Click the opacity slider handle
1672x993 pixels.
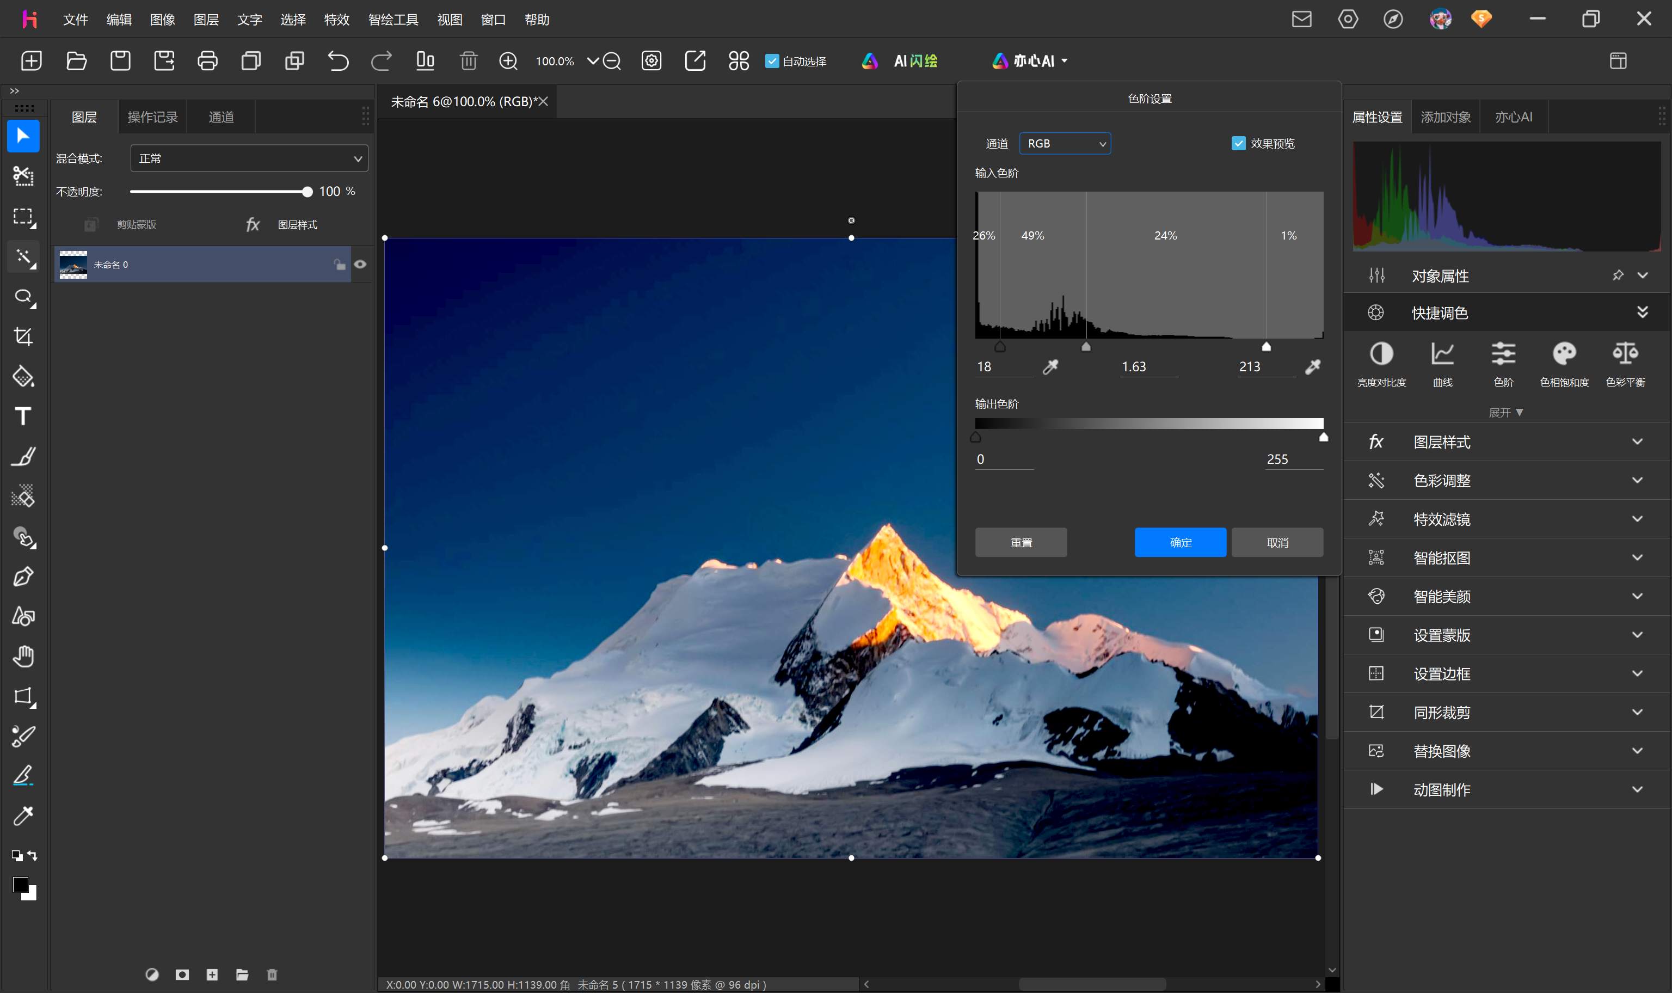(307, 192)
